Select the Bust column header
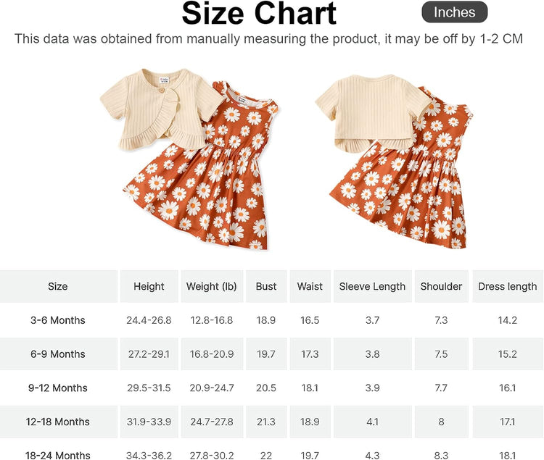 [266, 286]
